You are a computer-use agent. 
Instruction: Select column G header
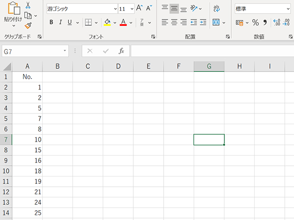pyautogui.click(x=209, y=66)
